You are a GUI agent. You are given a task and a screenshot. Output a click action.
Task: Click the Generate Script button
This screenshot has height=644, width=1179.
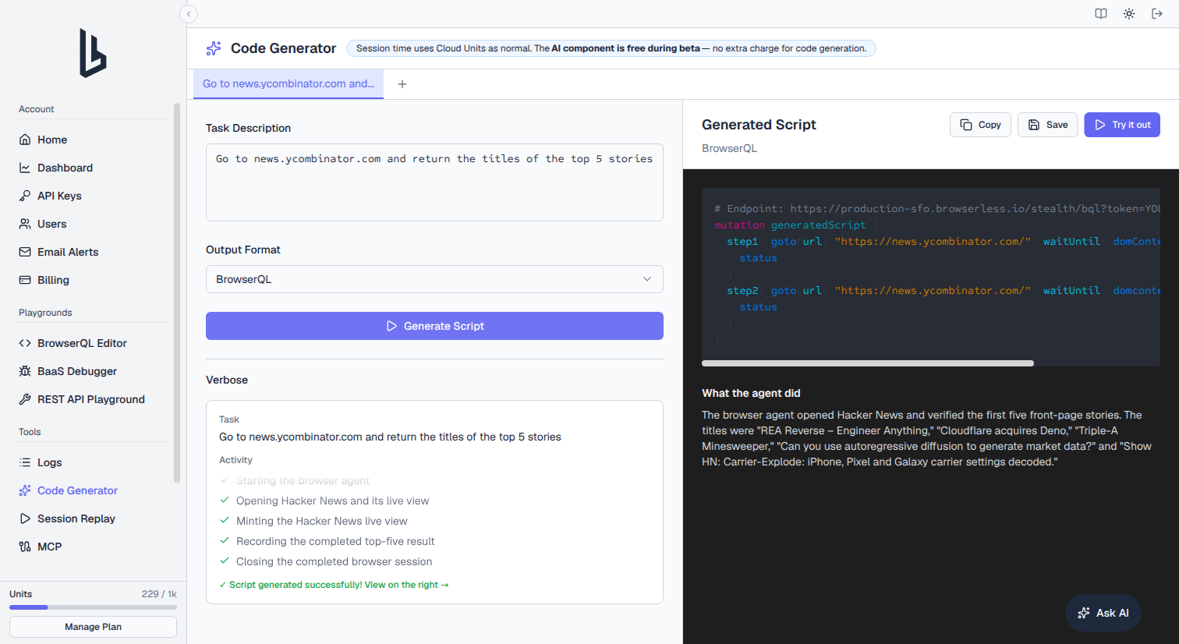click(434, 326)
